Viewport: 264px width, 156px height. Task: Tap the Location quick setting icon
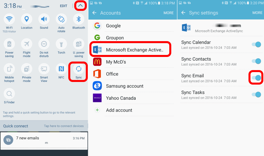[27, 19]
